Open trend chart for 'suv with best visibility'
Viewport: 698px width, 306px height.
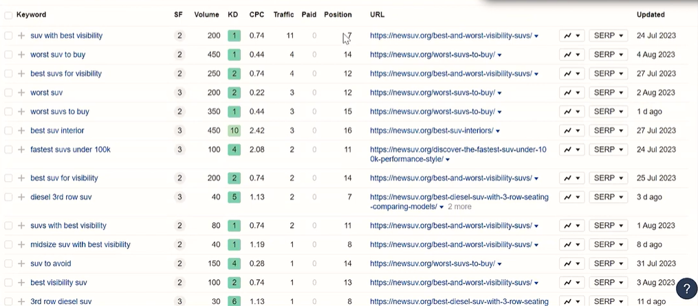coord(571,36)
